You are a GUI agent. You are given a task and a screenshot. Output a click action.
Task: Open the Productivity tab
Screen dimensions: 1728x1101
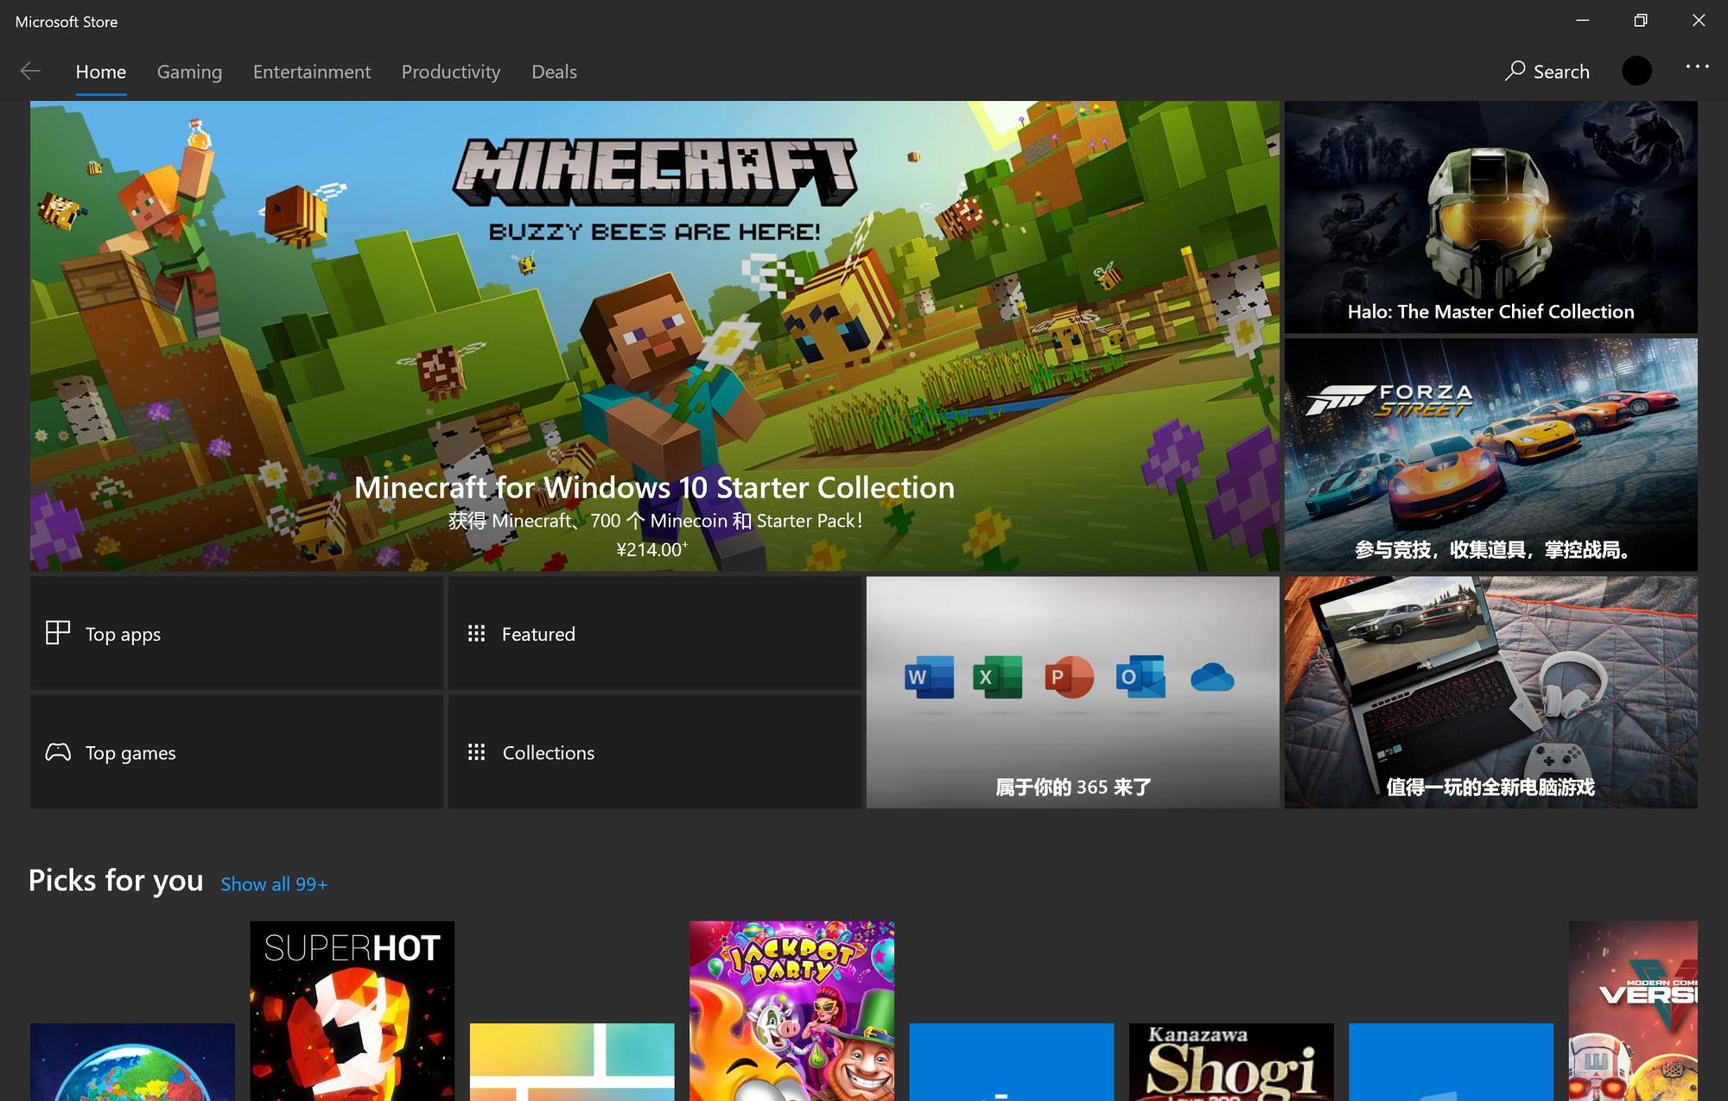[x=451, y=72]
